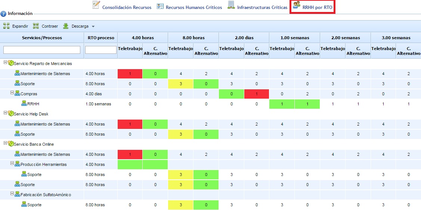Screen dimensions: 421x210
Task: Click the RRHH por RTO people icon
Action: coord(297,6)
